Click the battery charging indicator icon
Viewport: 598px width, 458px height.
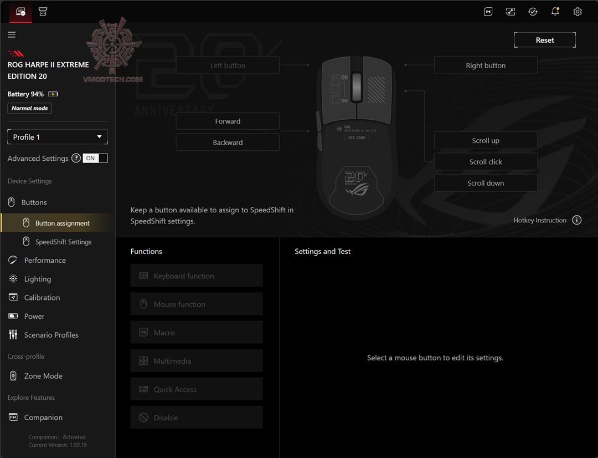click(53, 94)
